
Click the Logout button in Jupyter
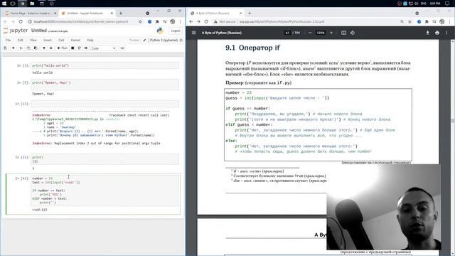pyautogui.click(x=176, y=31)
